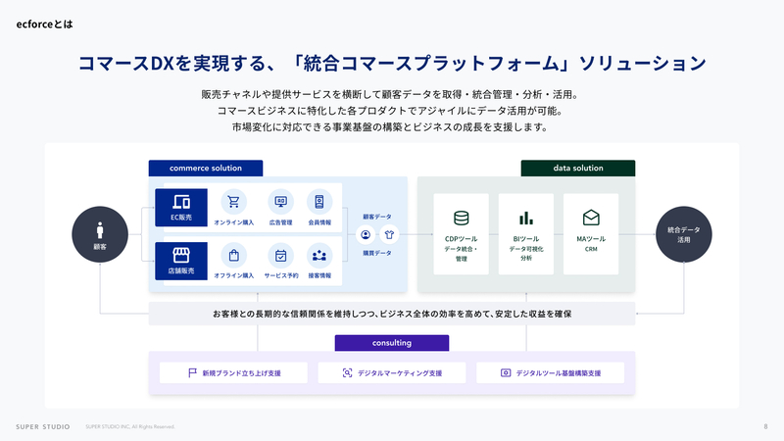Click the お客様との長期的な信頼関係 banner text
Screen dimensions: 784x441
392,314
